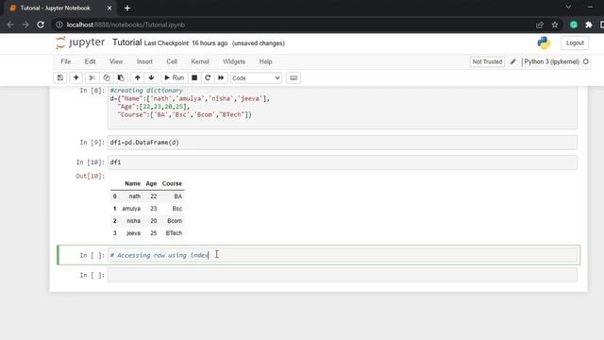Move selected cell up arrow
604x340 pixels.
click(138, 77)
